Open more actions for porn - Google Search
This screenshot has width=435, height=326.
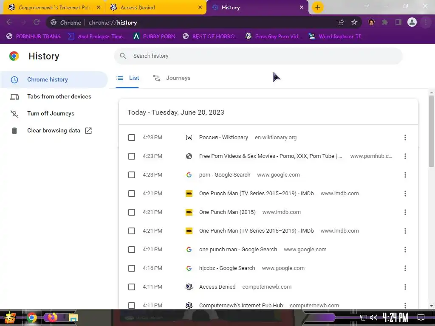click(x=405, y=175)
